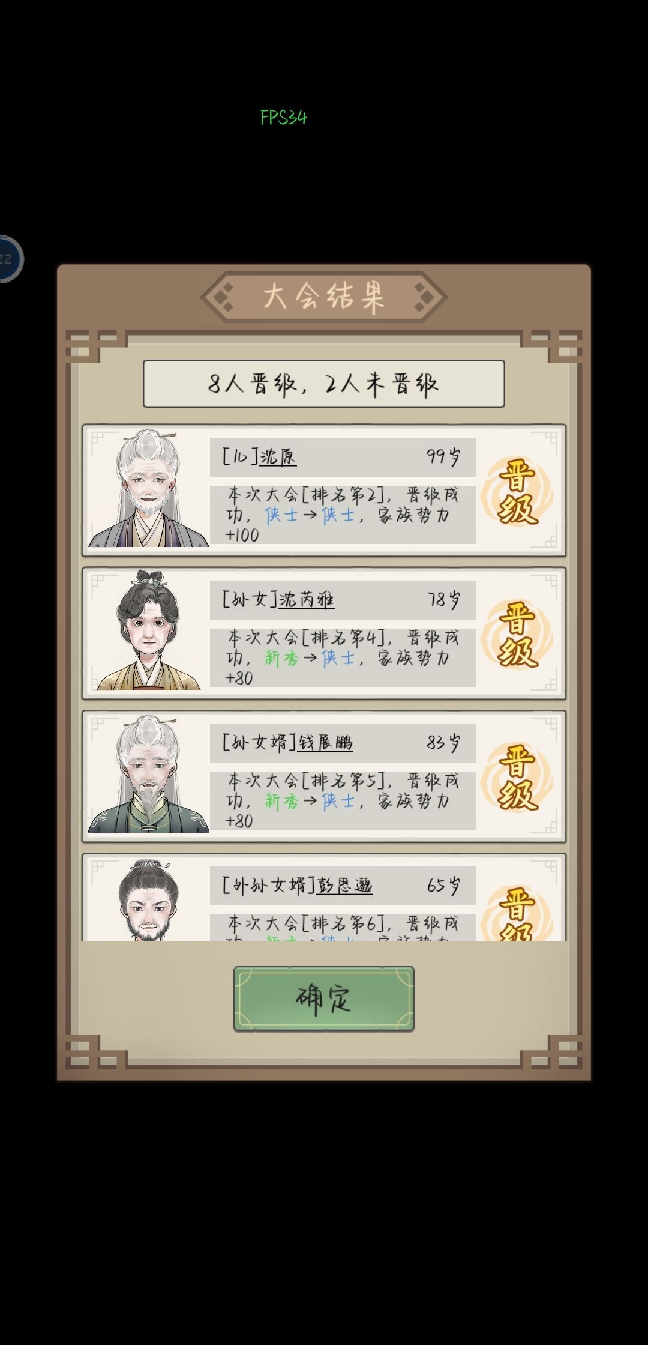Open 钱展鹏's character name link
This screenshot has height=1345, width=648.
[325, 743]
